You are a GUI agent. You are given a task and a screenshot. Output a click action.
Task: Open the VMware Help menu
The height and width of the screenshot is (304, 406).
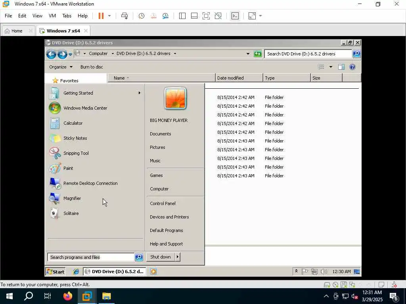tap(82, 16)
